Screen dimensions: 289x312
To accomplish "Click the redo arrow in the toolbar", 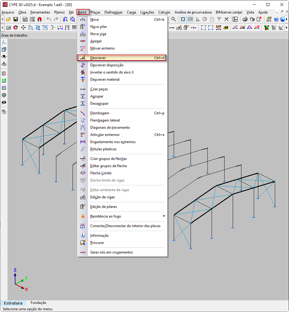I will point(56,19).
